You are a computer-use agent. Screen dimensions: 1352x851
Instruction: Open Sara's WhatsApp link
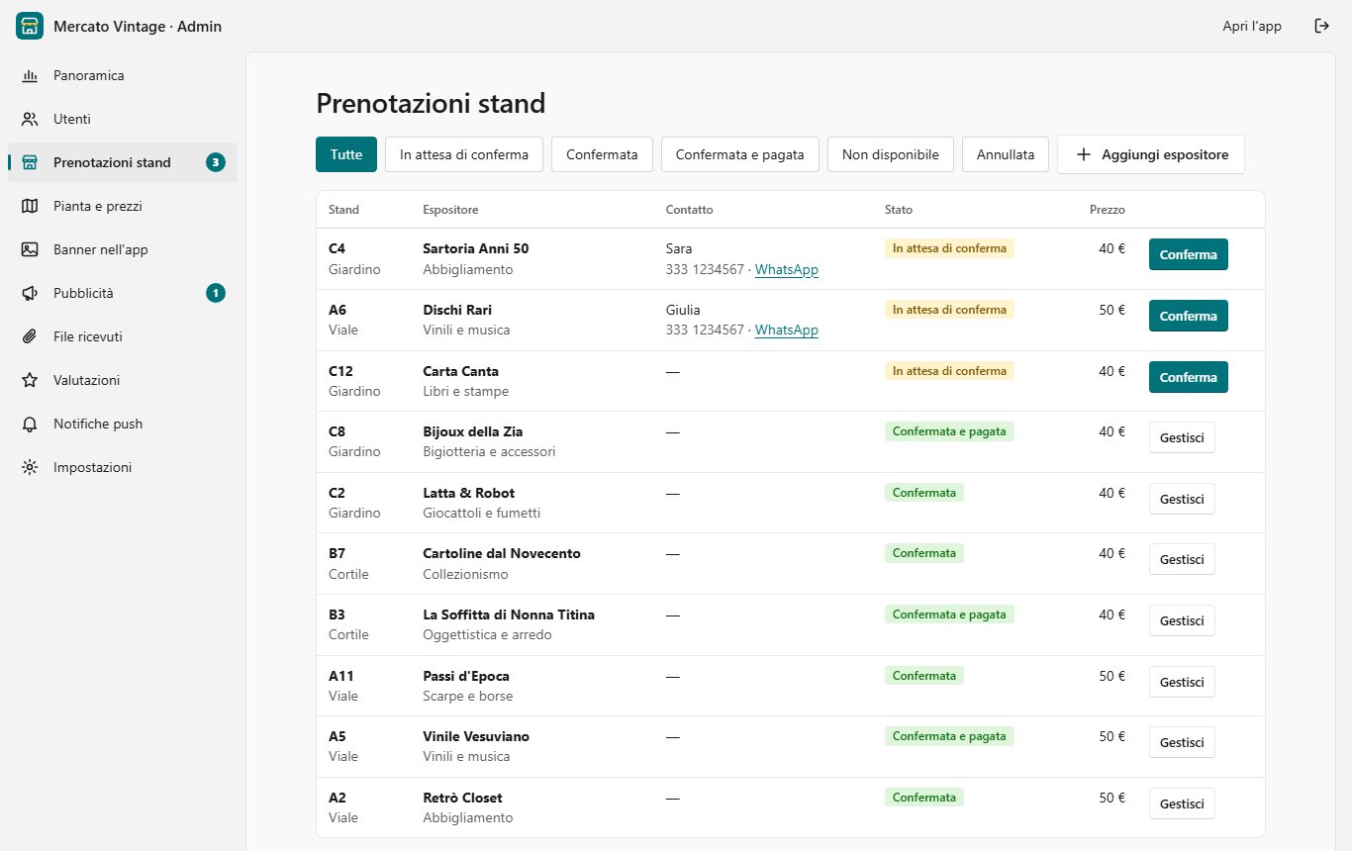tap(787, 269)
